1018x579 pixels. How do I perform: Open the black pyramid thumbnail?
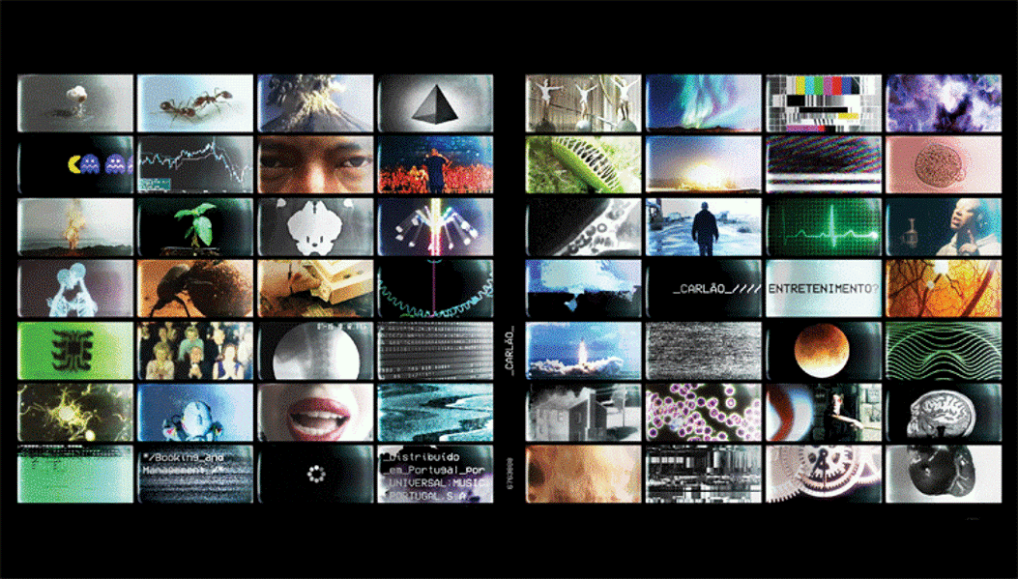435,103
